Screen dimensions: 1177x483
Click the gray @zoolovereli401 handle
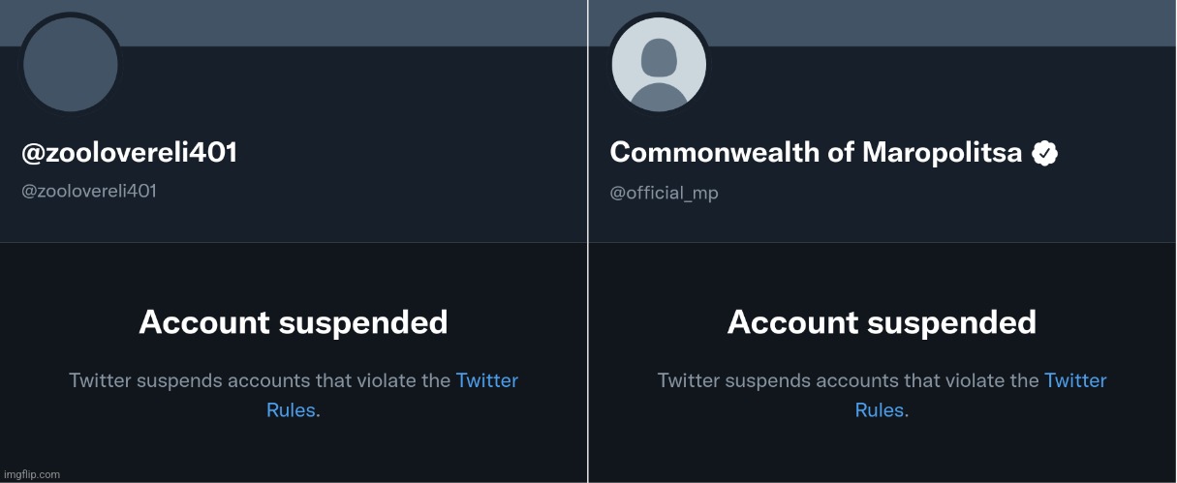point(88,192)
